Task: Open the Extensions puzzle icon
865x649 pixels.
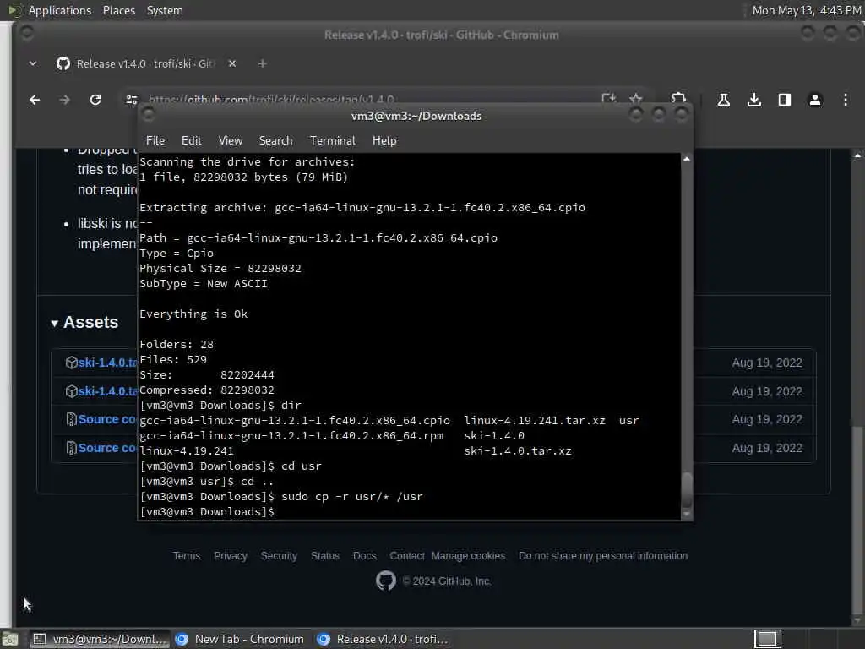Action: [678, 99]
